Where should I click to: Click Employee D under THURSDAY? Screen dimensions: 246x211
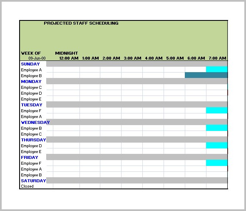(31, 146)
